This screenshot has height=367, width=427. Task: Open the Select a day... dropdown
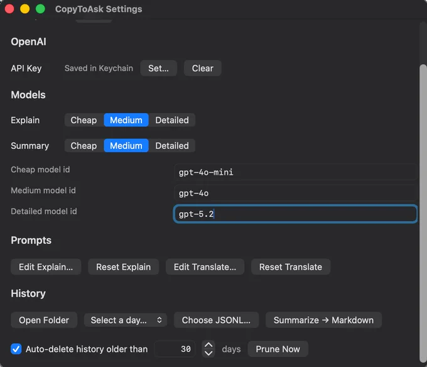125,320
